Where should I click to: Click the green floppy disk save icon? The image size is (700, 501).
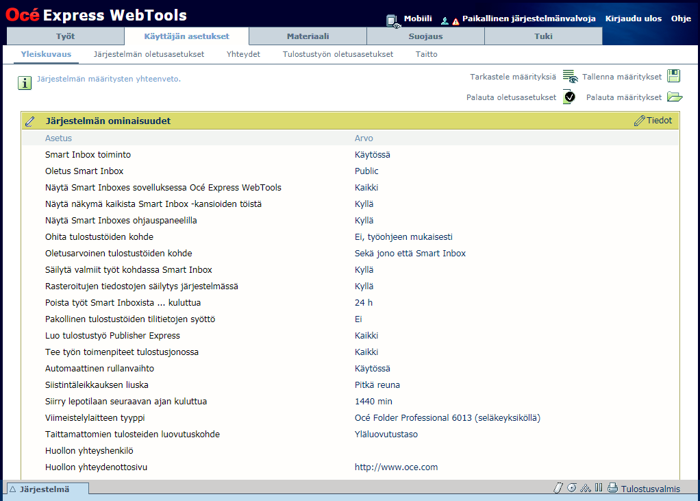pyautogui.click(x=674, y=76)
